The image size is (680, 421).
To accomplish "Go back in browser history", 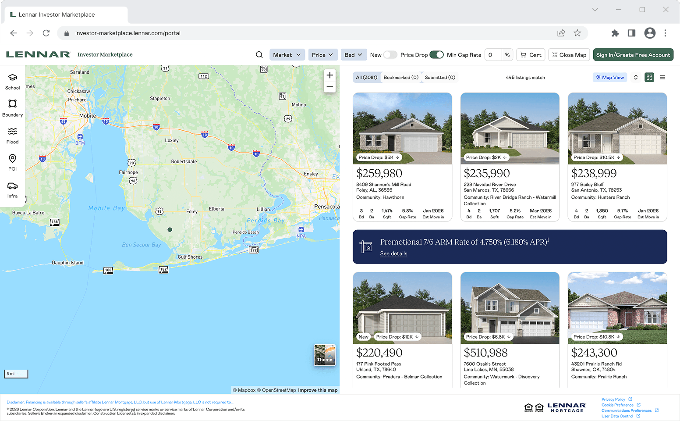I will click(x=14, y=33).
